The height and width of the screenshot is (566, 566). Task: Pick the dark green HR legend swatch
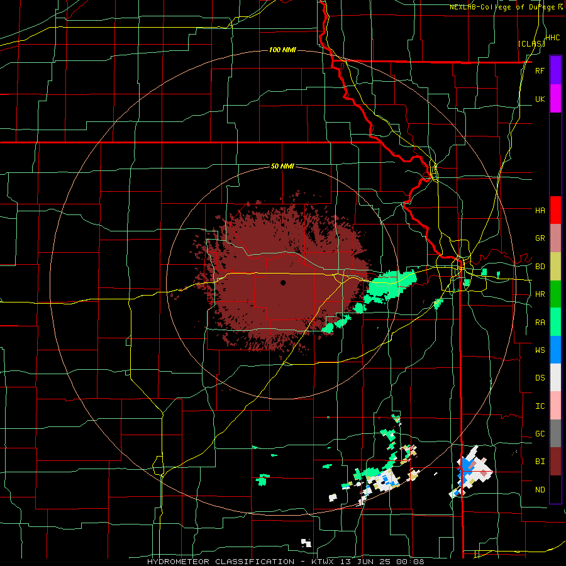(x=555, y=294)
